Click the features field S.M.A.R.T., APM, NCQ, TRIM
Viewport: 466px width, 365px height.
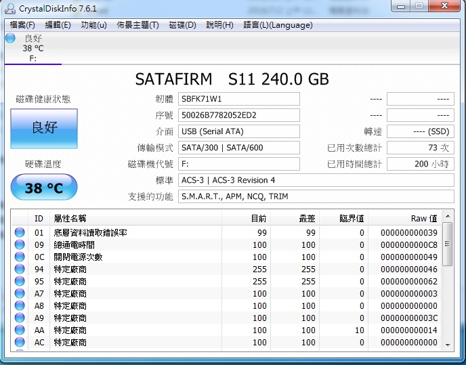tap(316, 196)
